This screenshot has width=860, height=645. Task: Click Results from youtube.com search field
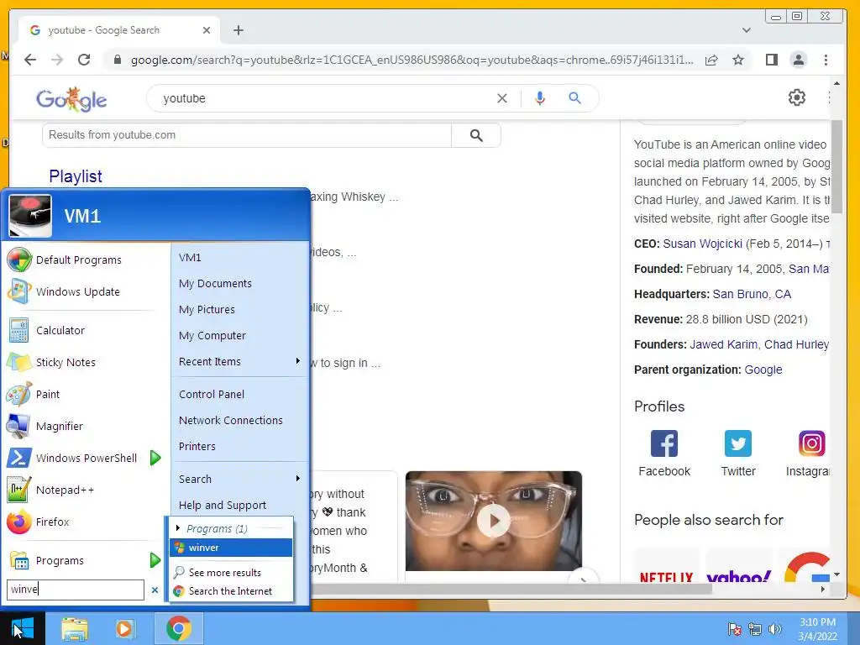click(x=247, y=135)
